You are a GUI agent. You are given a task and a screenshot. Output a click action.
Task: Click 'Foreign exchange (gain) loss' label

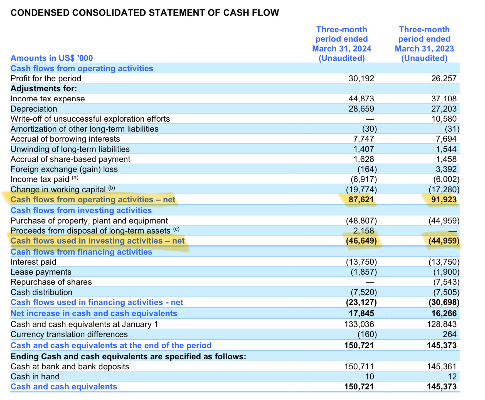click(x=64, y=169)
